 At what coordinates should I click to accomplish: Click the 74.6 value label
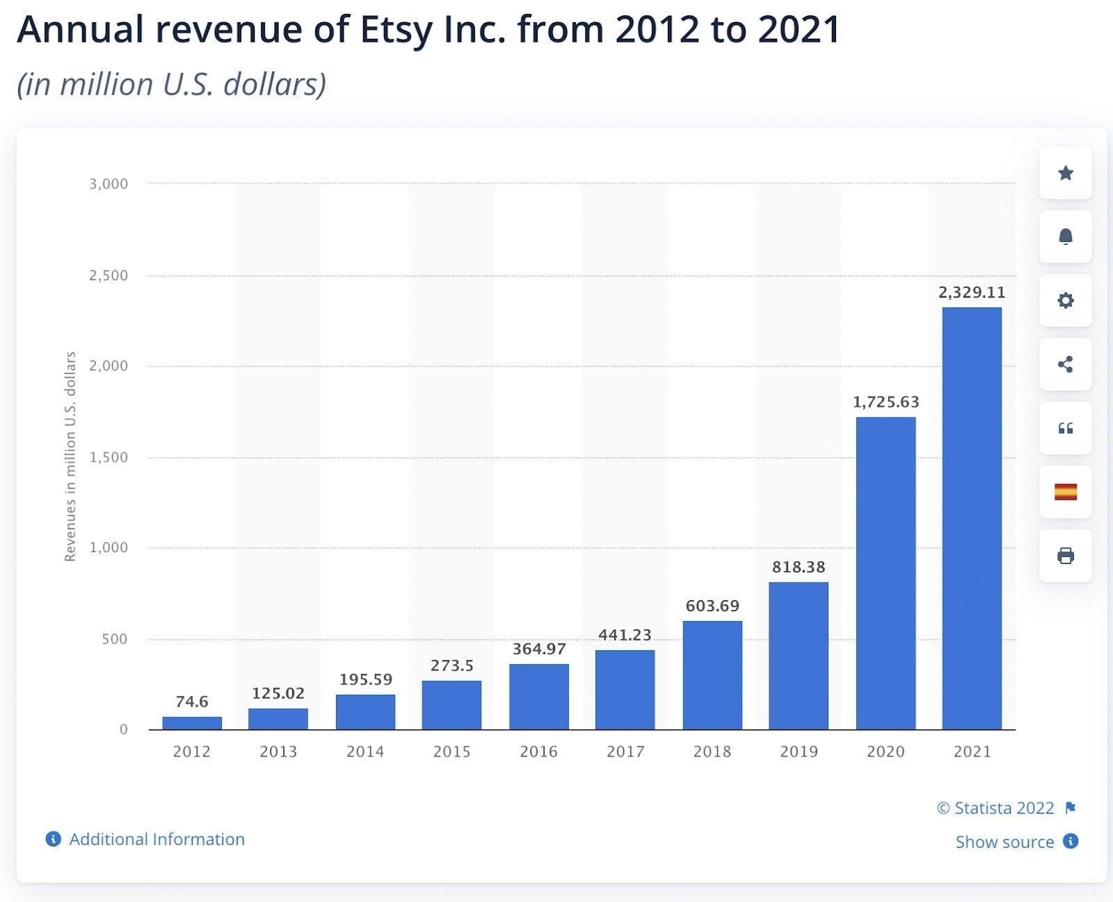coord(192,702)
